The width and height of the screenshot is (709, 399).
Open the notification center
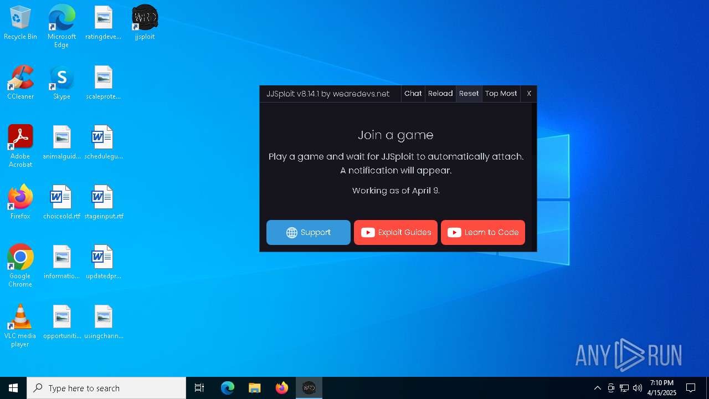[691, 388]
